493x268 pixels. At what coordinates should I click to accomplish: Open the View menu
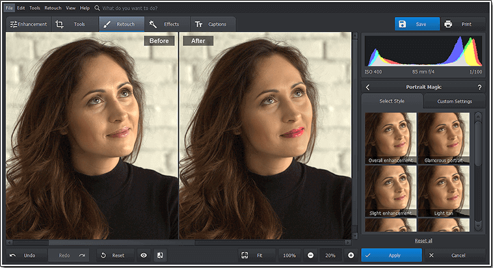pyautogui.click(x=70, y=8)
